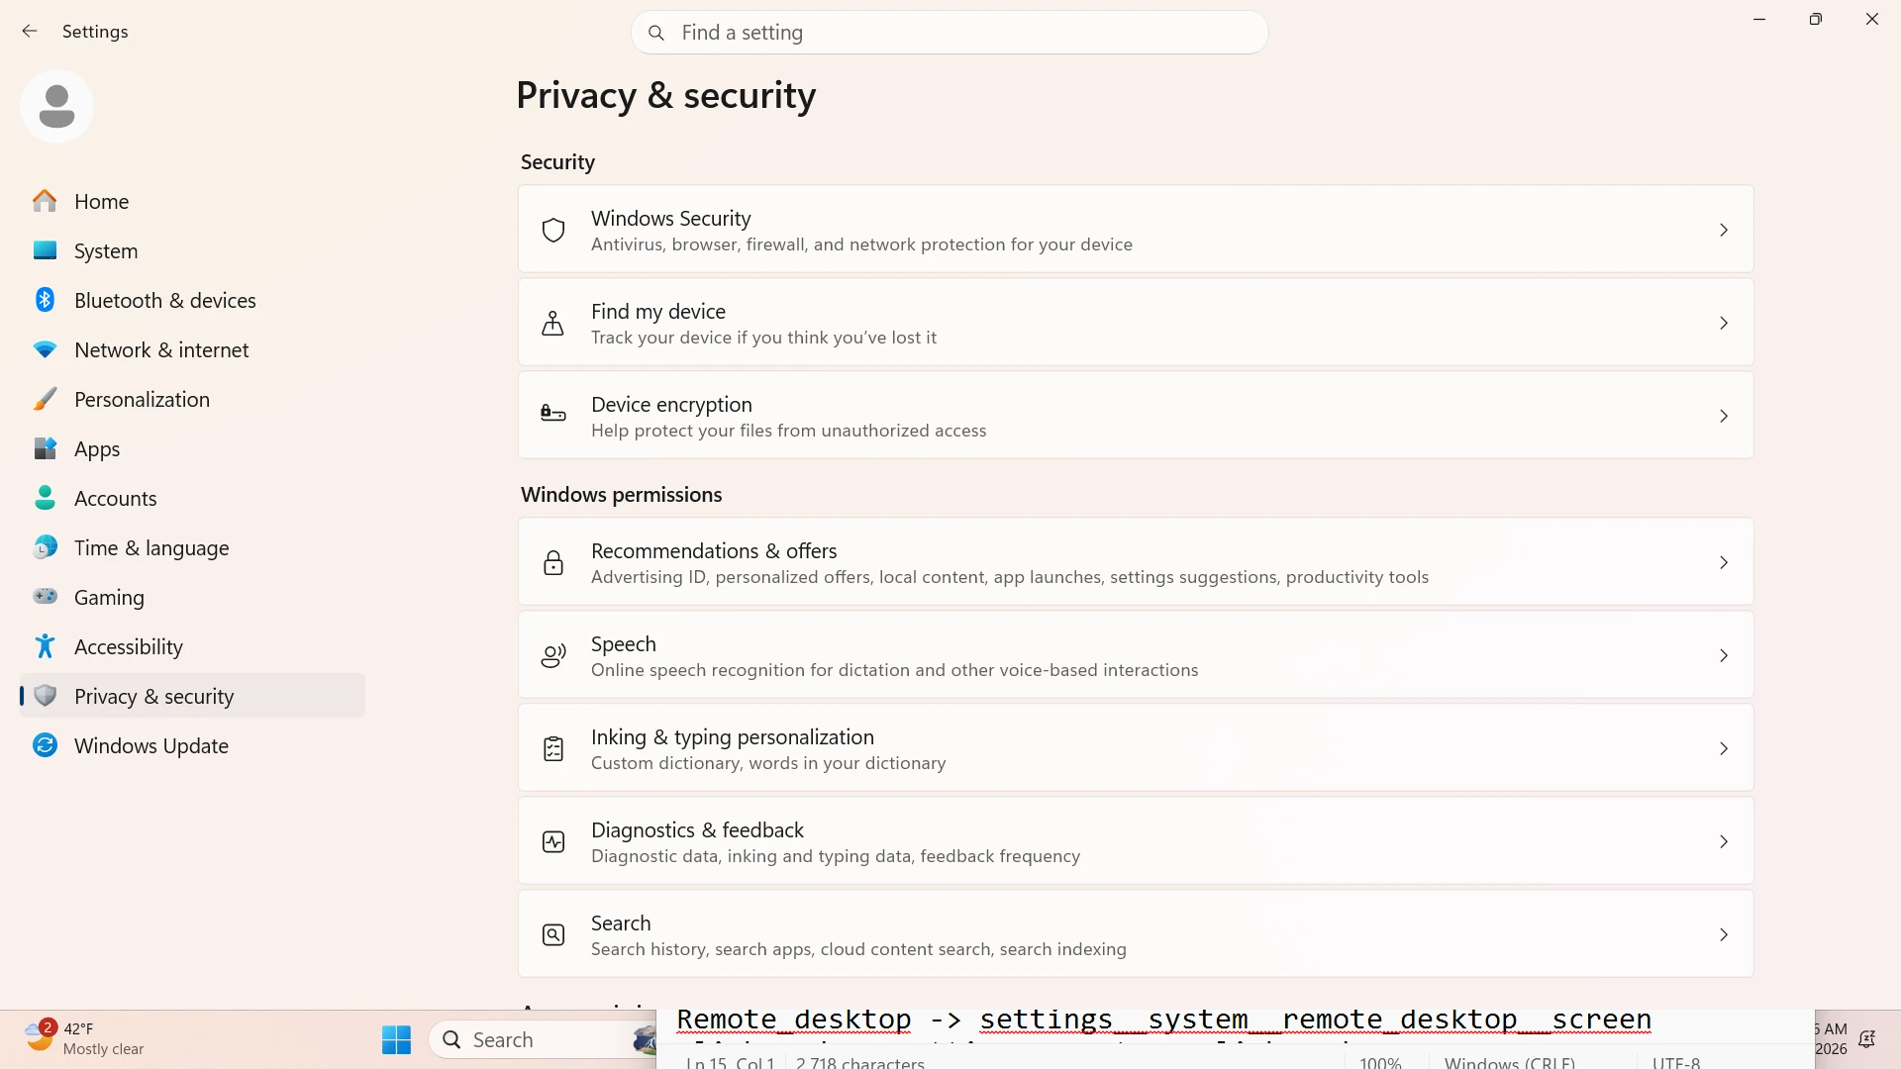Viewport: 1901px width, 1069px height.
Task: Click the taskbar clock date
Action: click(x=1831, y=1049)
